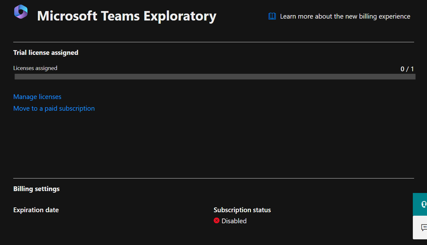
Task: Click the Licenses assigned label
Action: click(x=35, y=68)
